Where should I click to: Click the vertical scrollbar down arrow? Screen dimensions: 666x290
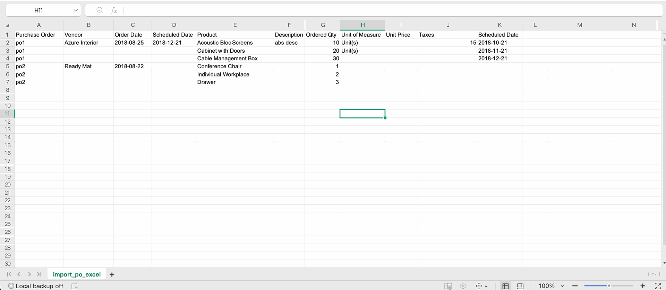(x=664, y=263)
